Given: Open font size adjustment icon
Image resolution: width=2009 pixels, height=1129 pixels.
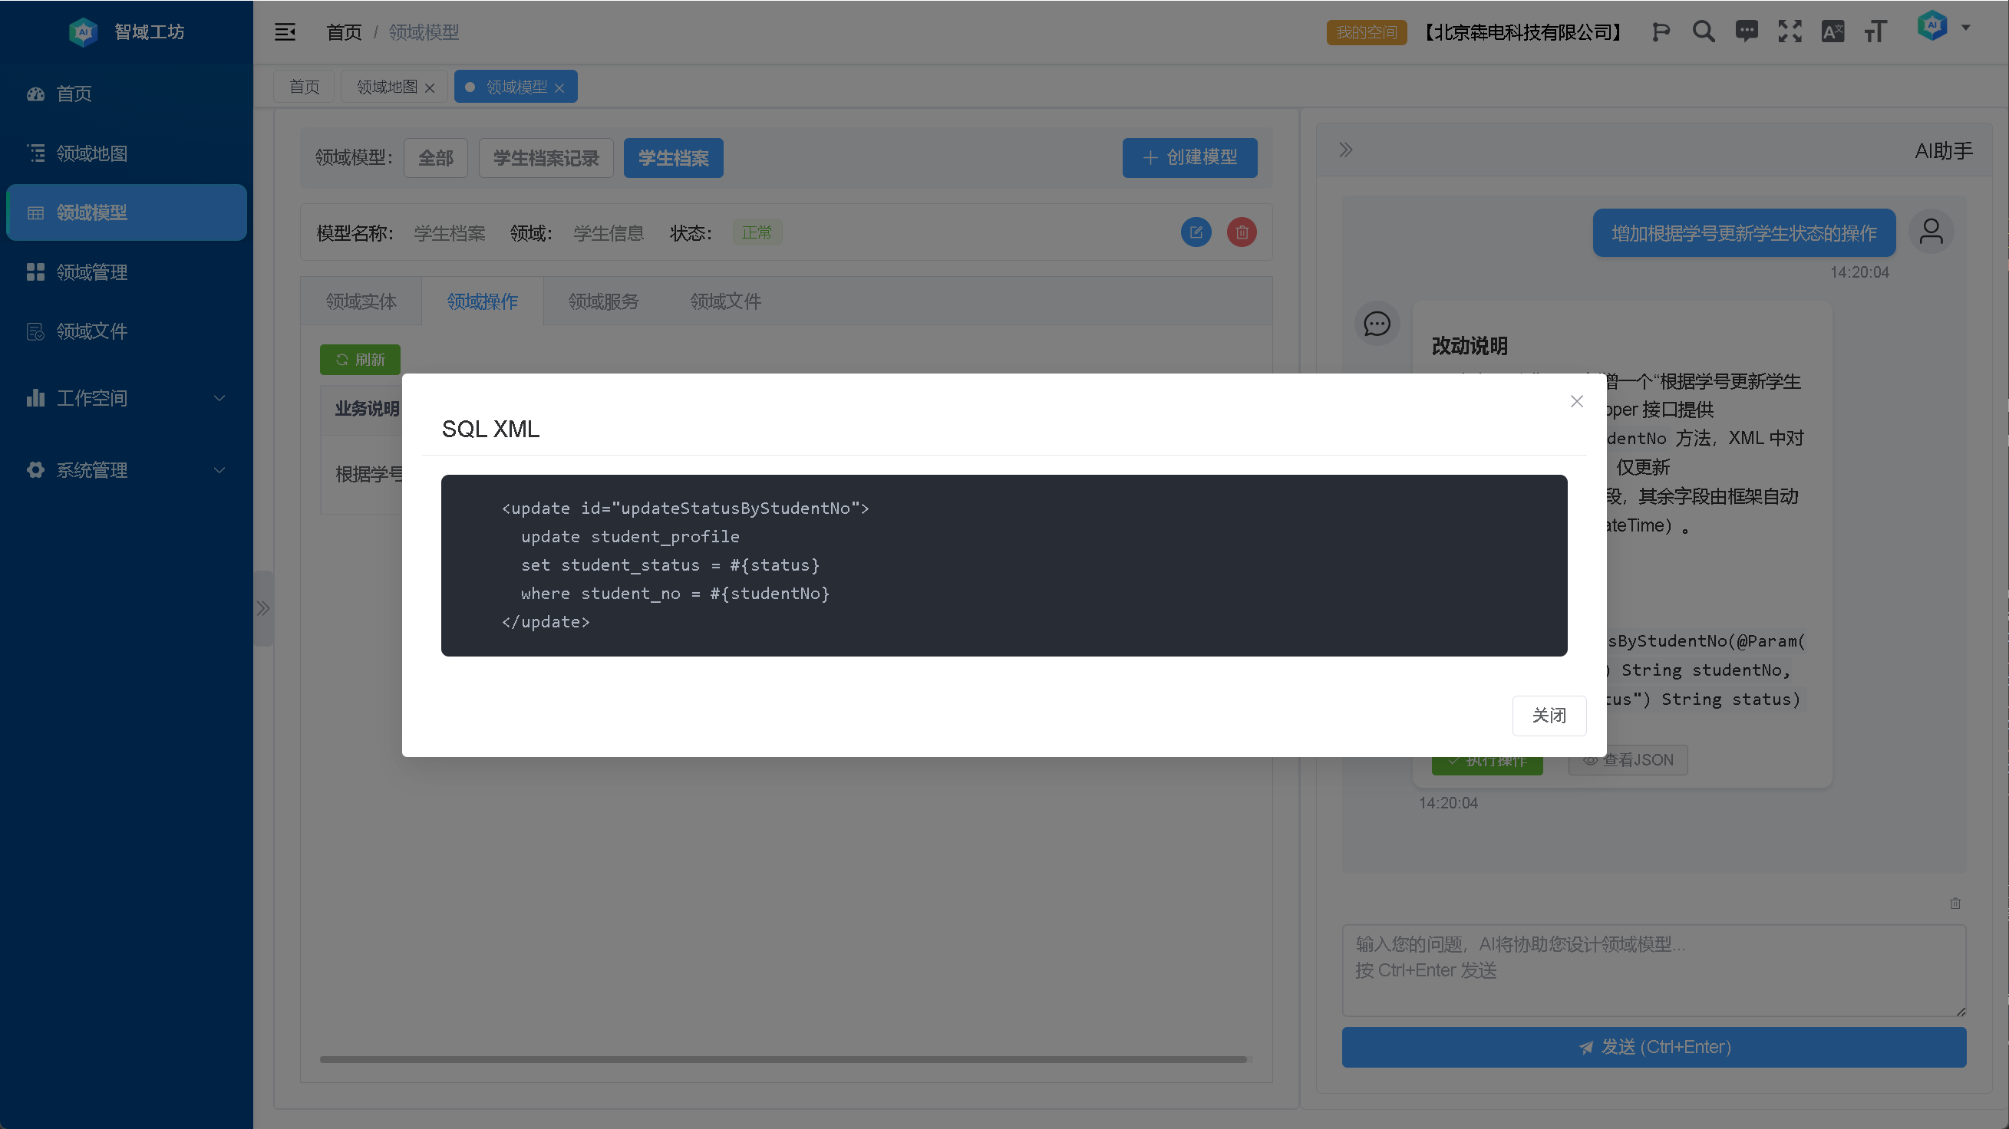Looking at the screenshot, I should click(1875, 32).
